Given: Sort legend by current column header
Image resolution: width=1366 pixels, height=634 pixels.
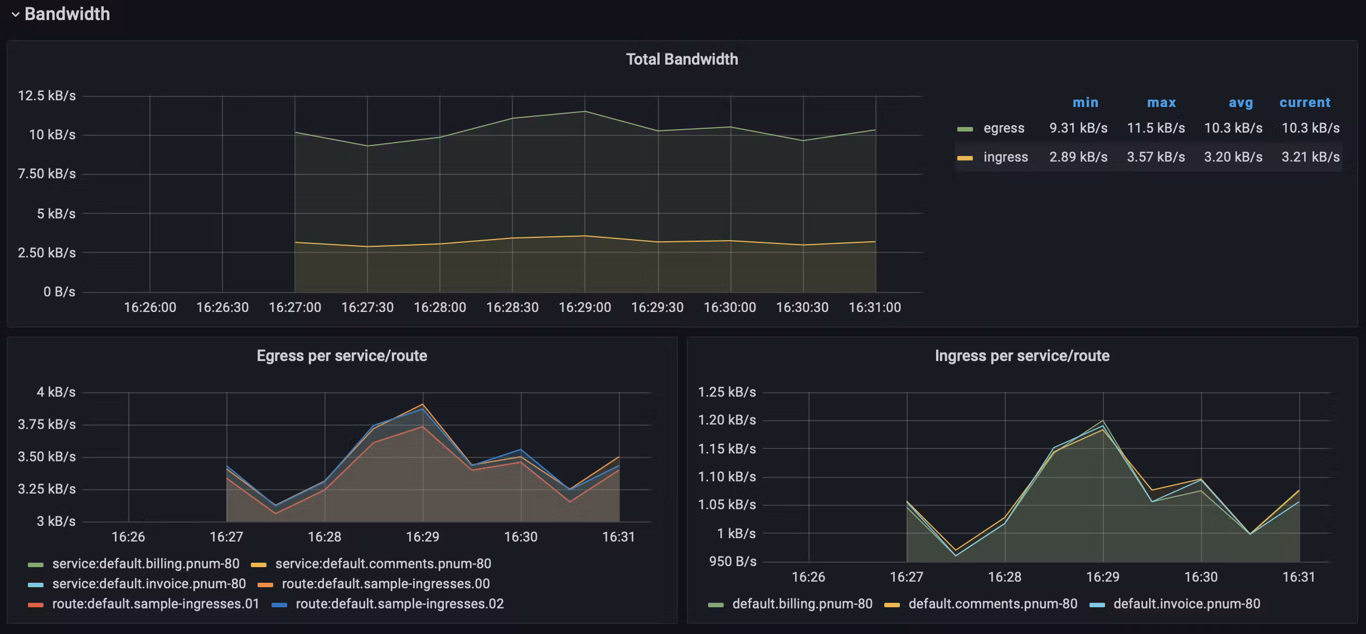Looking at the screenshot, I should tap(1305, 103).
